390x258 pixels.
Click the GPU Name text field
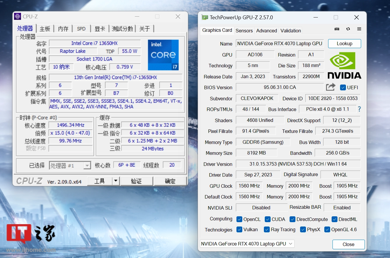279,44
